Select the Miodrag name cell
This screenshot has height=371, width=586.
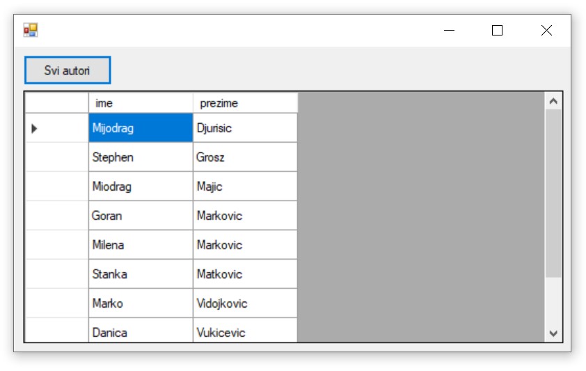141,187
